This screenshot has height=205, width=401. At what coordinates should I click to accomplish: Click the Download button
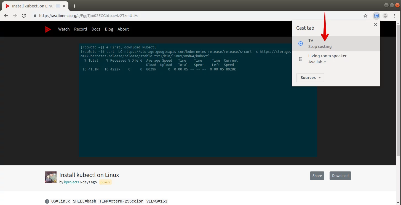click(x=340, y=176)
